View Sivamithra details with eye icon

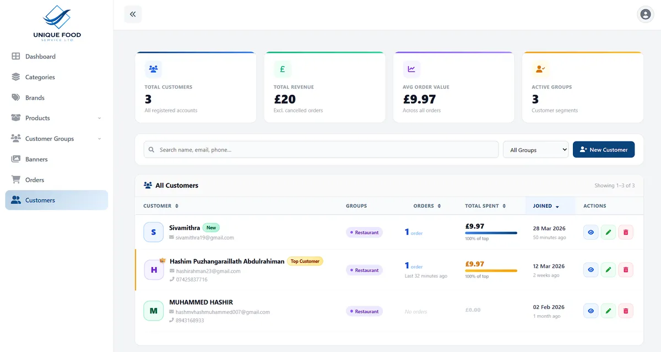(x=590, y=232)
